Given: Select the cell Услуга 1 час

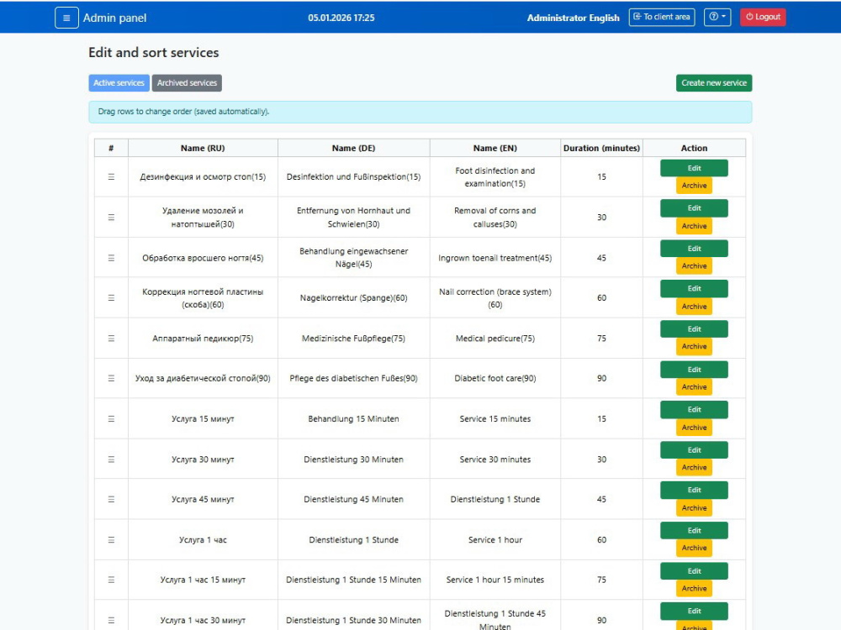Looking at the screenshot, I should [x=203, y=540].
